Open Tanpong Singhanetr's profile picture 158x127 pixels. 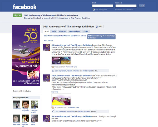click(x=25, y=104)
